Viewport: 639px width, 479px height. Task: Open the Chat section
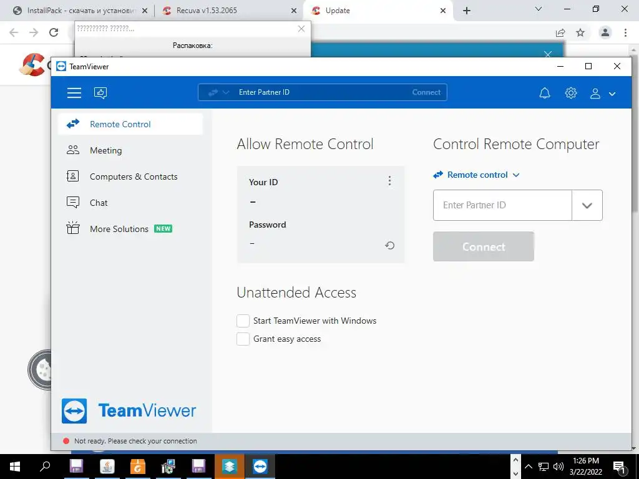[x=130, y=203]
